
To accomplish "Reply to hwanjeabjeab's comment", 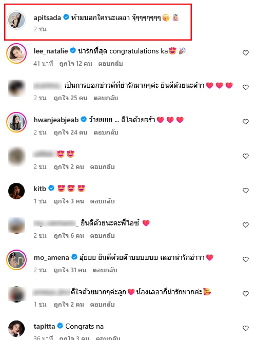I will pos(106,132).
